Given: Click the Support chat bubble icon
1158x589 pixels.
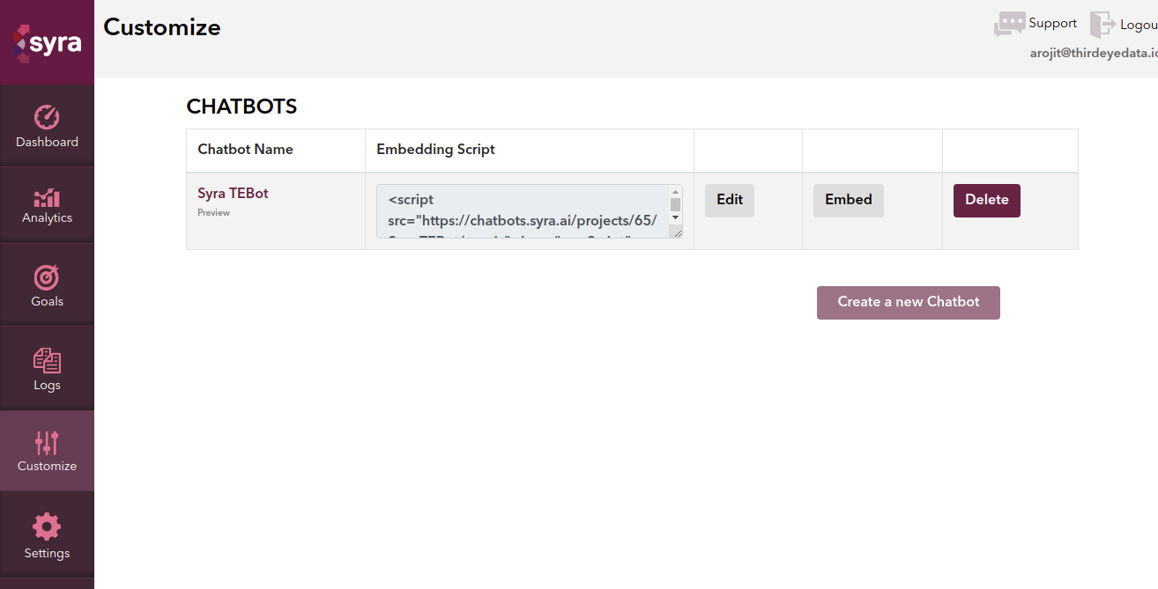Looking at the screenshot, I should pyautogui.click(x=1009, y=24).
